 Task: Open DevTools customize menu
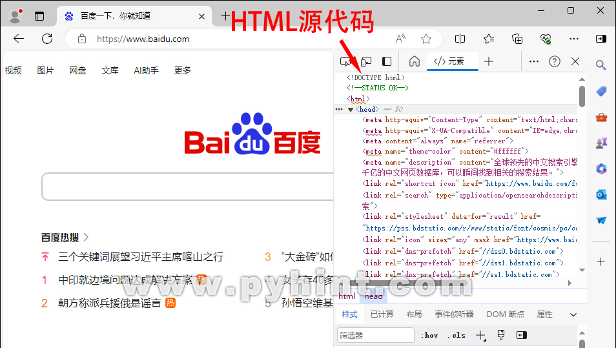(x=533, y=61)
